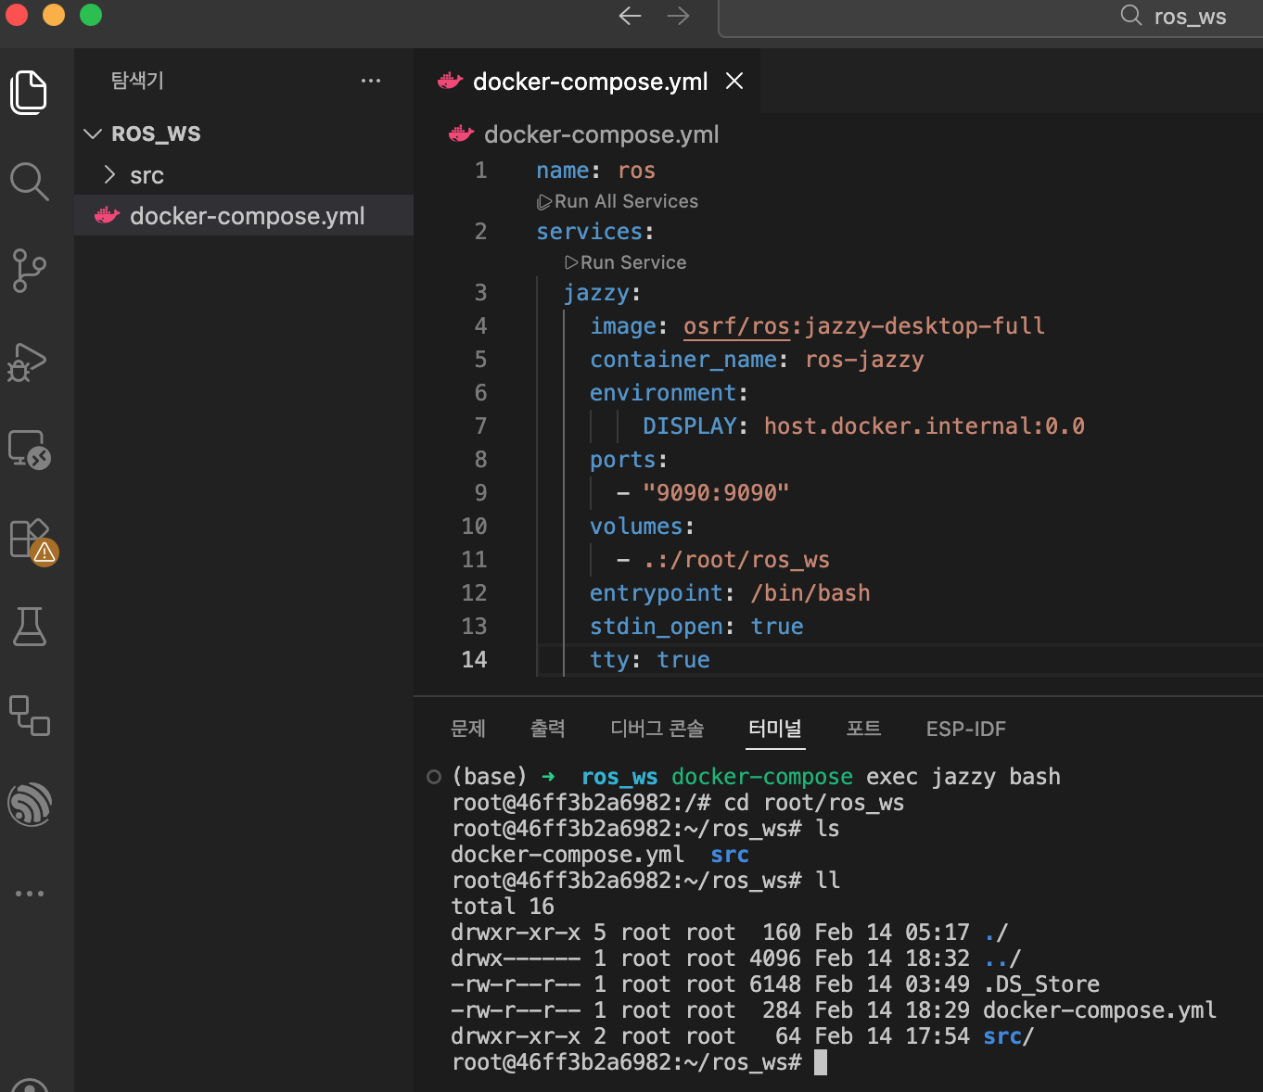Click the 탐색기 explorer panel title
This screenshot has width=1263, height=1092.
pyautogui.click(x=137, y=81)
